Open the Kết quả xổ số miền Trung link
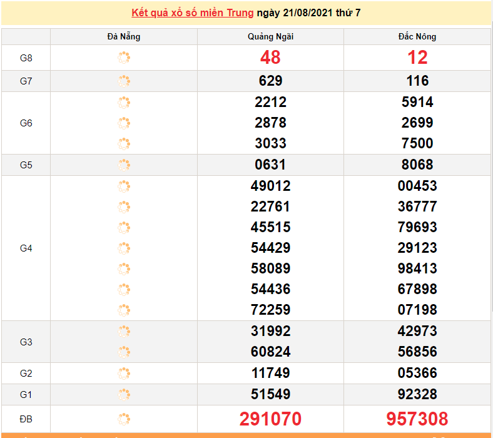 click(192, 13)
